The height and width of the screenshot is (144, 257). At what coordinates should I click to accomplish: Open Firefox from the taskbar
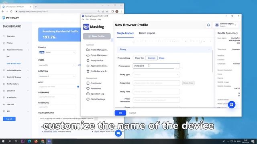[36, 141]
